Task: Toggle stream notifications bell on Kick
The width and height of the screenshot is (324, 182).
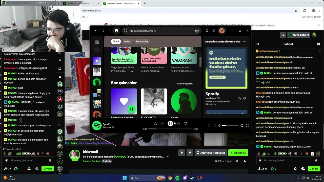Action: tap(181, 153)
